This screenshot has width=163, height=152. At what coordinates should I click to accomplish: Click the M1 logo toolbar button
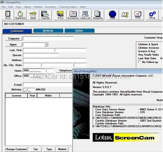125,15
